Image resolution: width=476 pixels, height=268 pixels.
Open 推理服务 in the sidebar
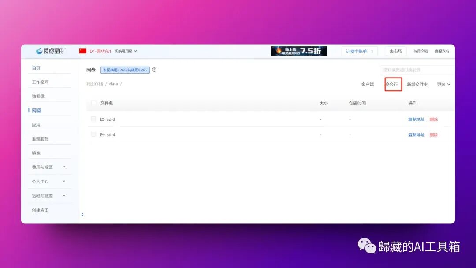click(40, 139)
